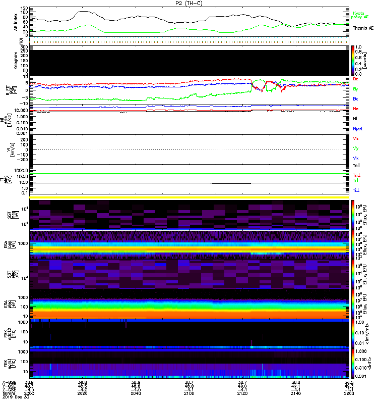378x404 pixels.
Task: Select the green "Kyoto proxy AE" legend label
Action: pyautogui.click(x=360, y=15)
